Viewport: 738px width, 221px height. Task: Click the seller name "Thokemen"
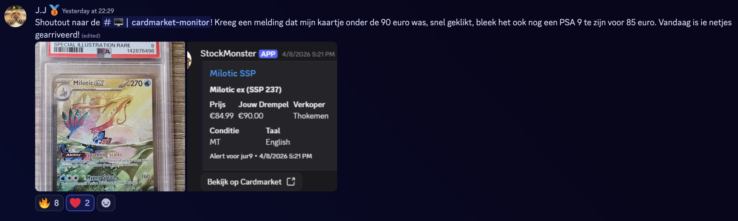(x=310, y=116)
